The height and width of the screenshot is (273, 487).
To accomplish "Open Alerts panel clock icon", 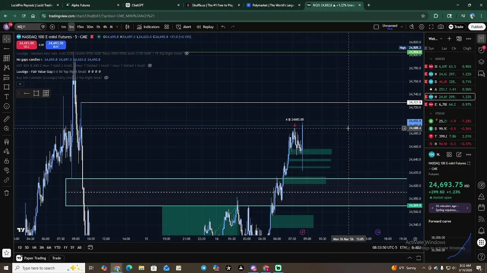I will [x=482, y=50].
